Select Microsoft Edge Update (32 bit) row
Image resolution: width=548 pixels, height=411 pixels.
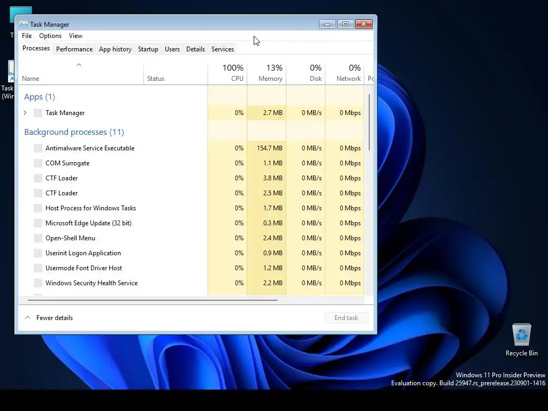tap(192, 223)
